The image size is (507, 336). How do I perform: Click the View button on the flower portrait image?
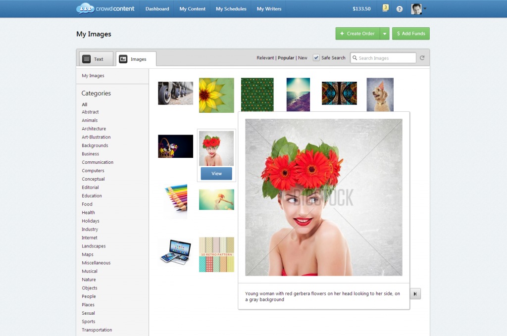[x=216, y=173]
